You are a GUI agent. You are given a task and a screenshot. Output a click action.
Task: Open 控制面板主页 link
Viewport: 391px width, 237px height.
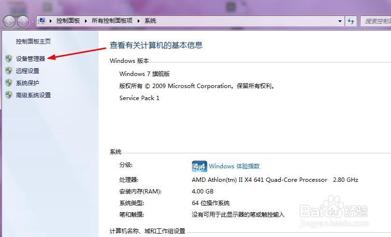(33, 42)
